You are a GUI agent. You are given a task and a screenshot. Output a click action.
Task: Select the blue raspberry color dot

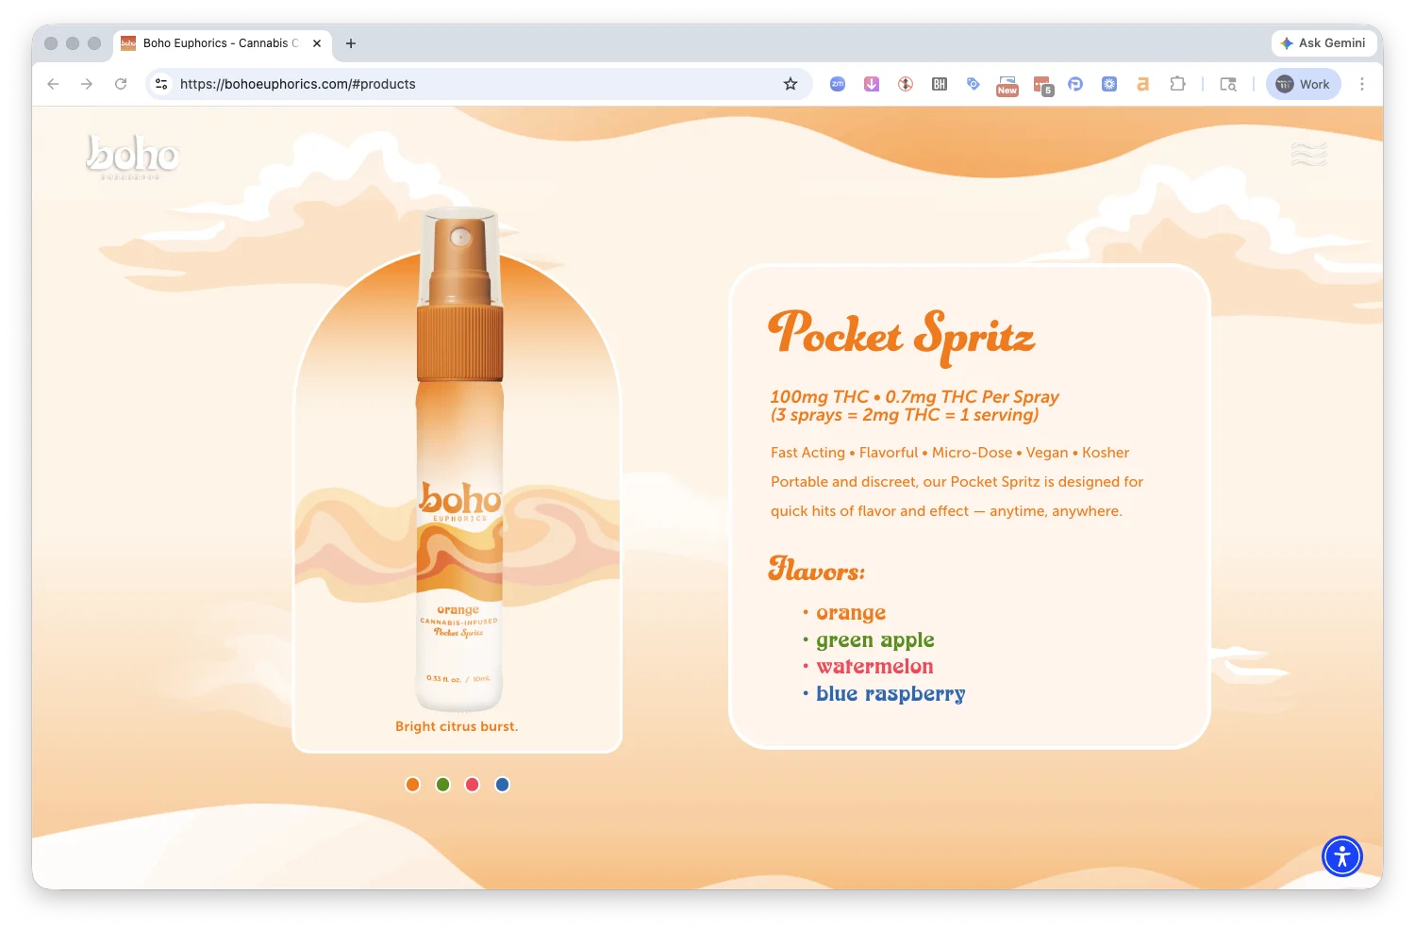[503, 785]
